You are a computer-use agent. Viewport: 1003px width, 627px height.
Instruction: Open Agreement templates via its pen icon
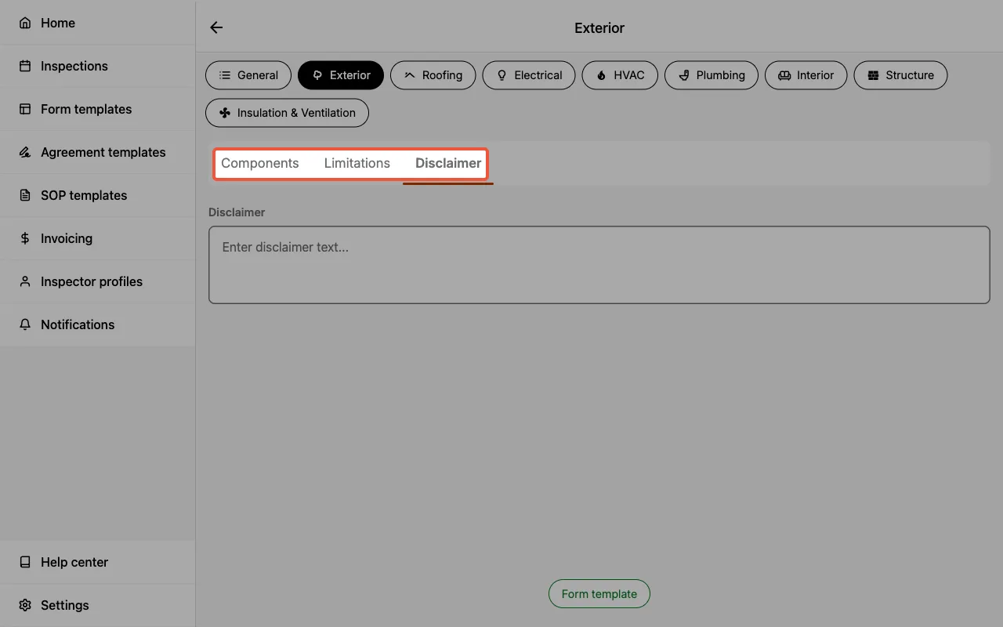pyautogui.click(x=24, y=152)
